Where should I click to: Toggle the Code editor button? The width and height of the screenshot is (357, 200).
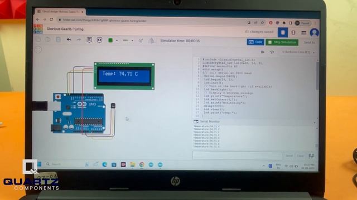255,42
